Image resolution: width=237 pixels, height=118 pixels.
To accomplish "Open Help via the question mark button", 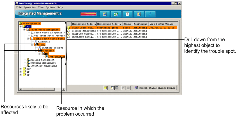I will click(150, 14).
